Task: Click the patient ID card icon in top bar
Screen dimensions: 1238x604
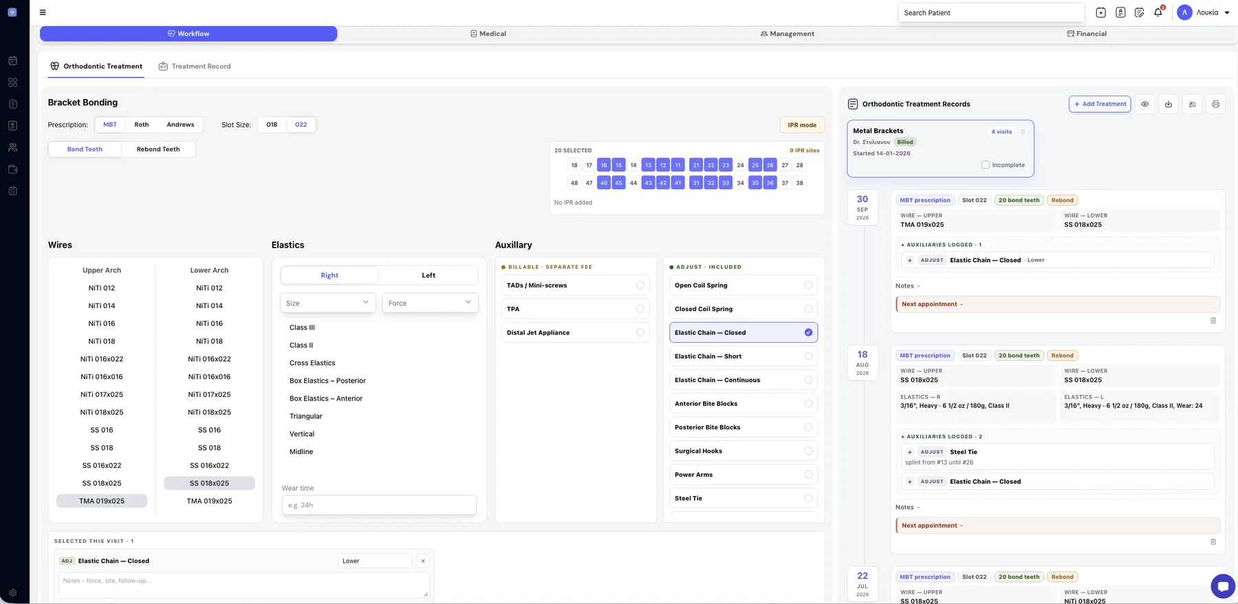Action: 1120,12
